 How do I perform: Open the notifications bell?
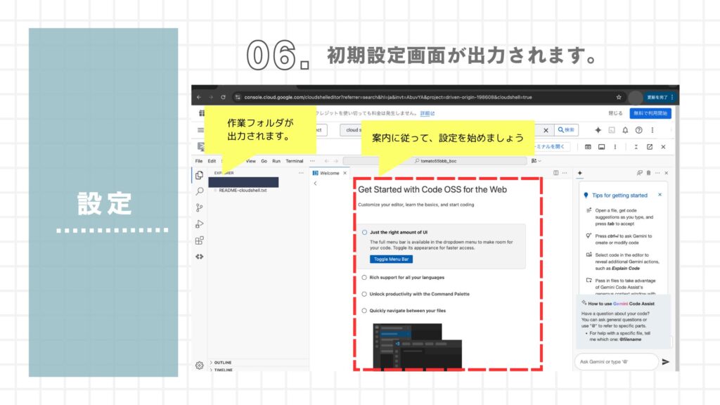[625, 130]
